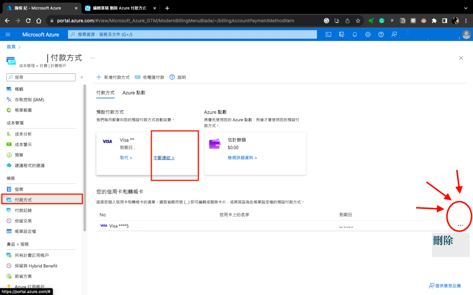
Task: Switch to the 編輯草稿 browser tab
Action: [x=121, y=8]
